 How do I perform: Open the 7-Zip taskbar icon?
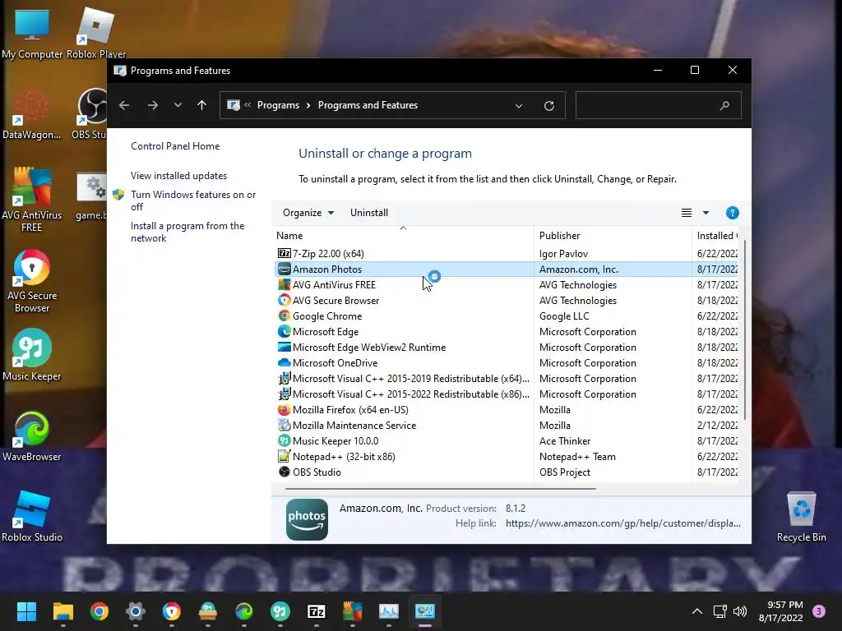pyautogui.click(x=317, y=611)
